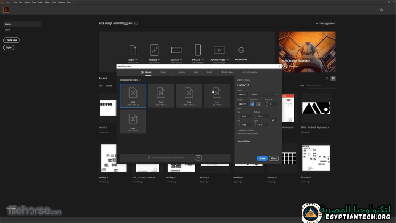
Task: Open More Presets ellipsis icon
Action: (241, 50)
